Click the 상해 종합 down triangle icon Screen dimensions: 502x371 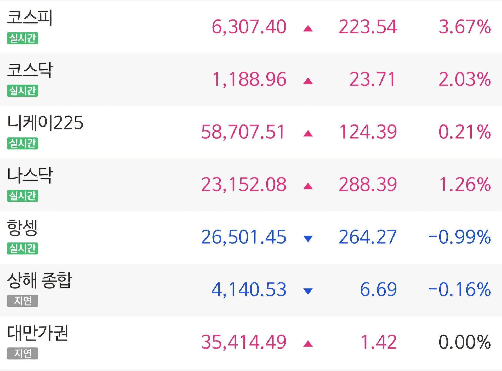tap(308, 291)
